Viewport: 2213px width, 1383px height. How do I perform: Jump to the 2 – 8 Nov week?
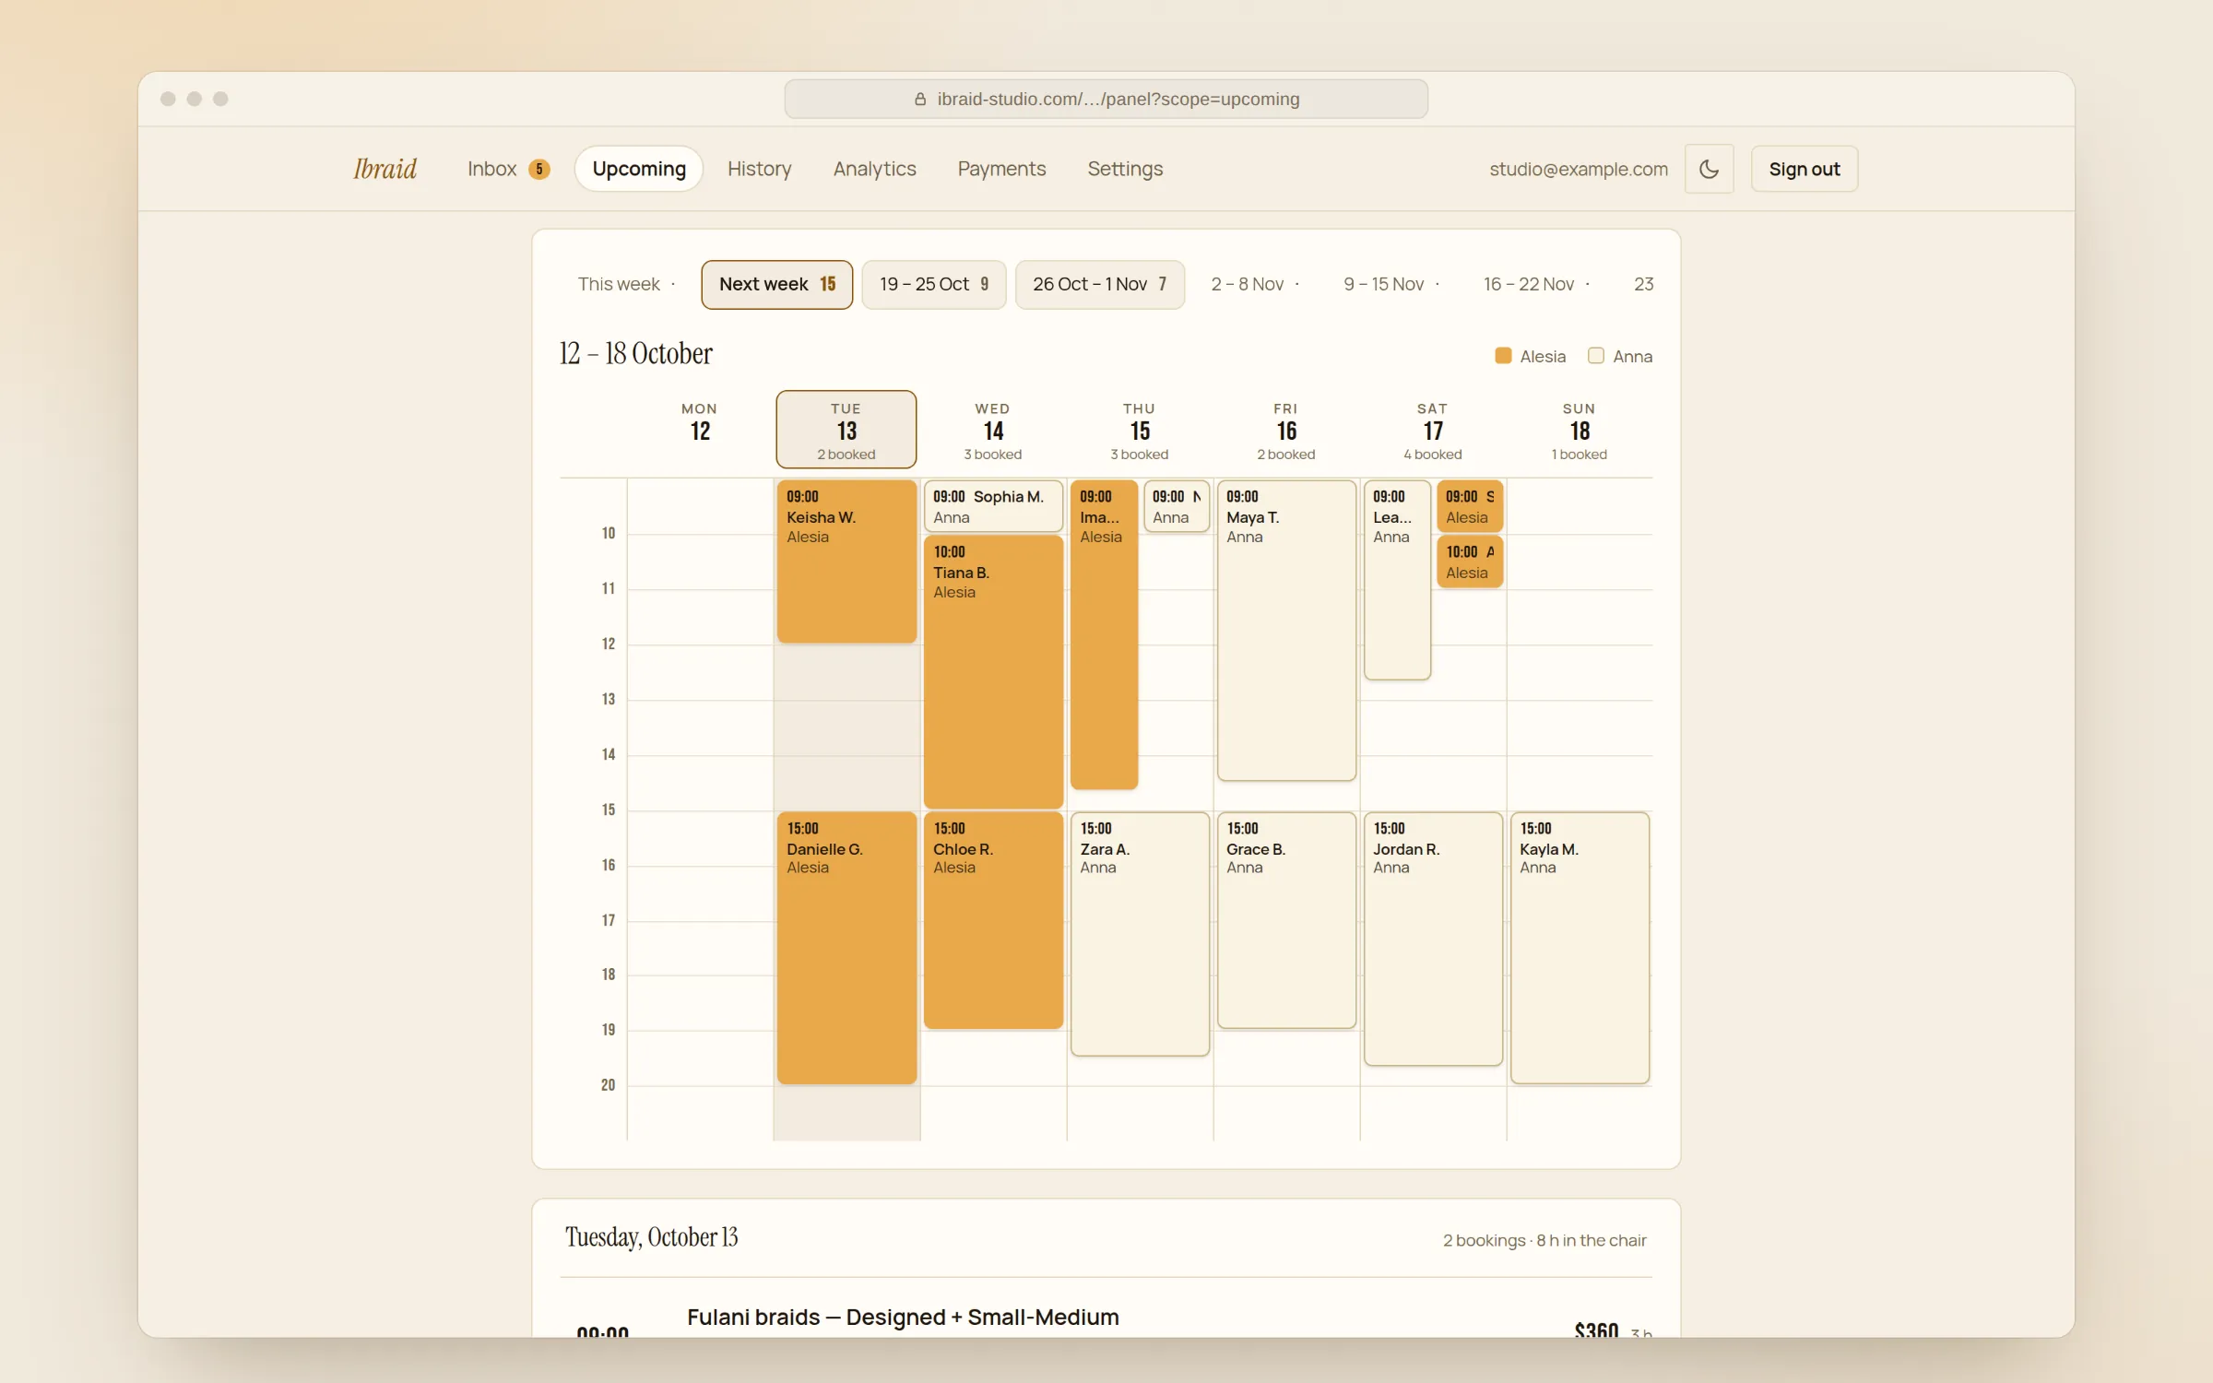coord(1255,284)
